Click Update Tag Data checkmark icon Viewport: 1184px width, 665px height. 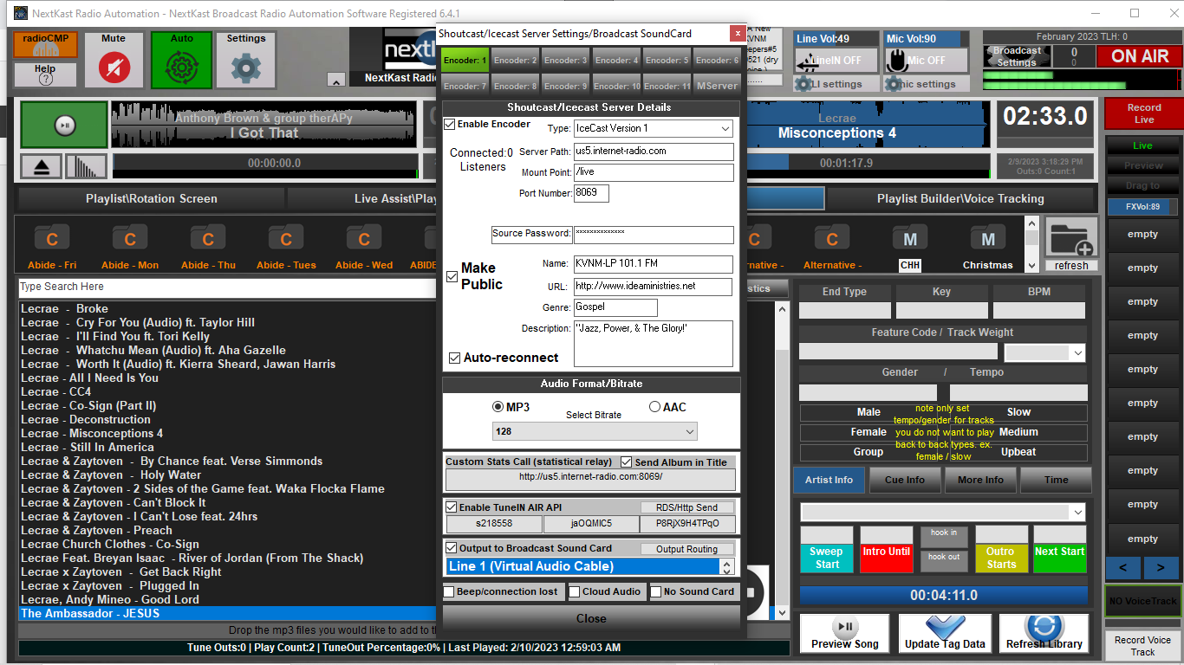(x=944, y=628)
